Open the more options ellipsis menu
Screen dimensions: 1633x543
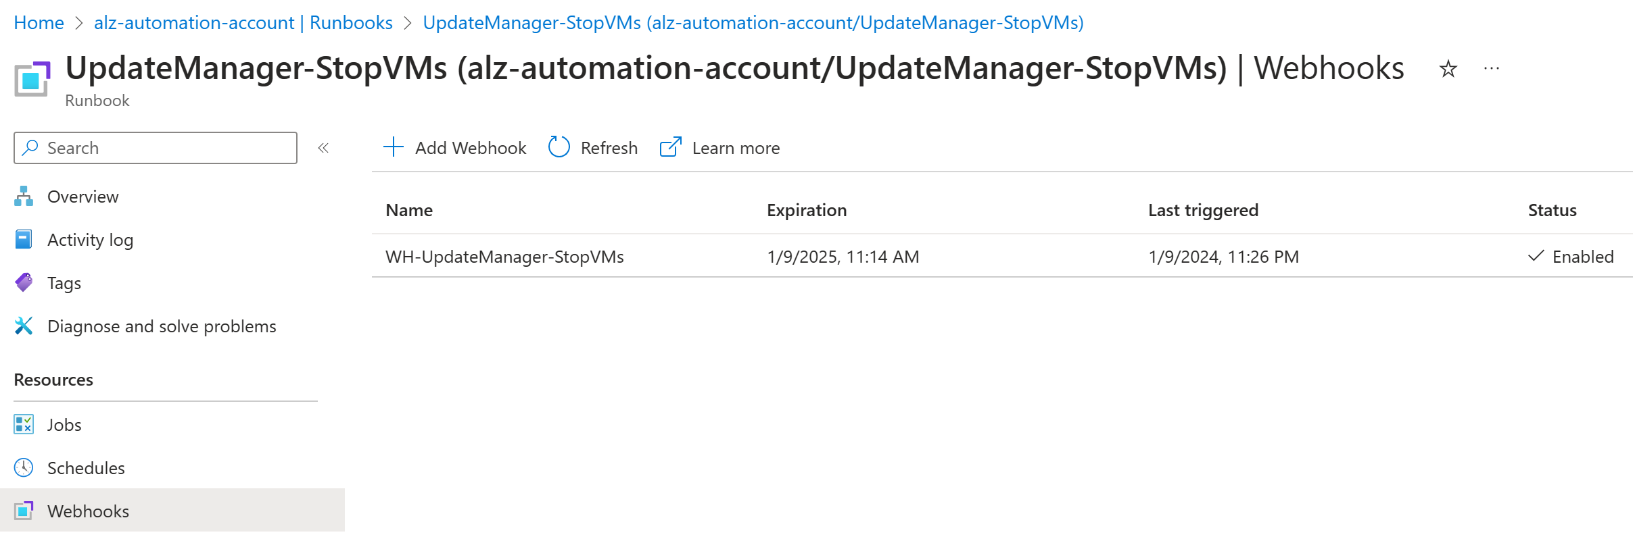tap(1492, 69)
